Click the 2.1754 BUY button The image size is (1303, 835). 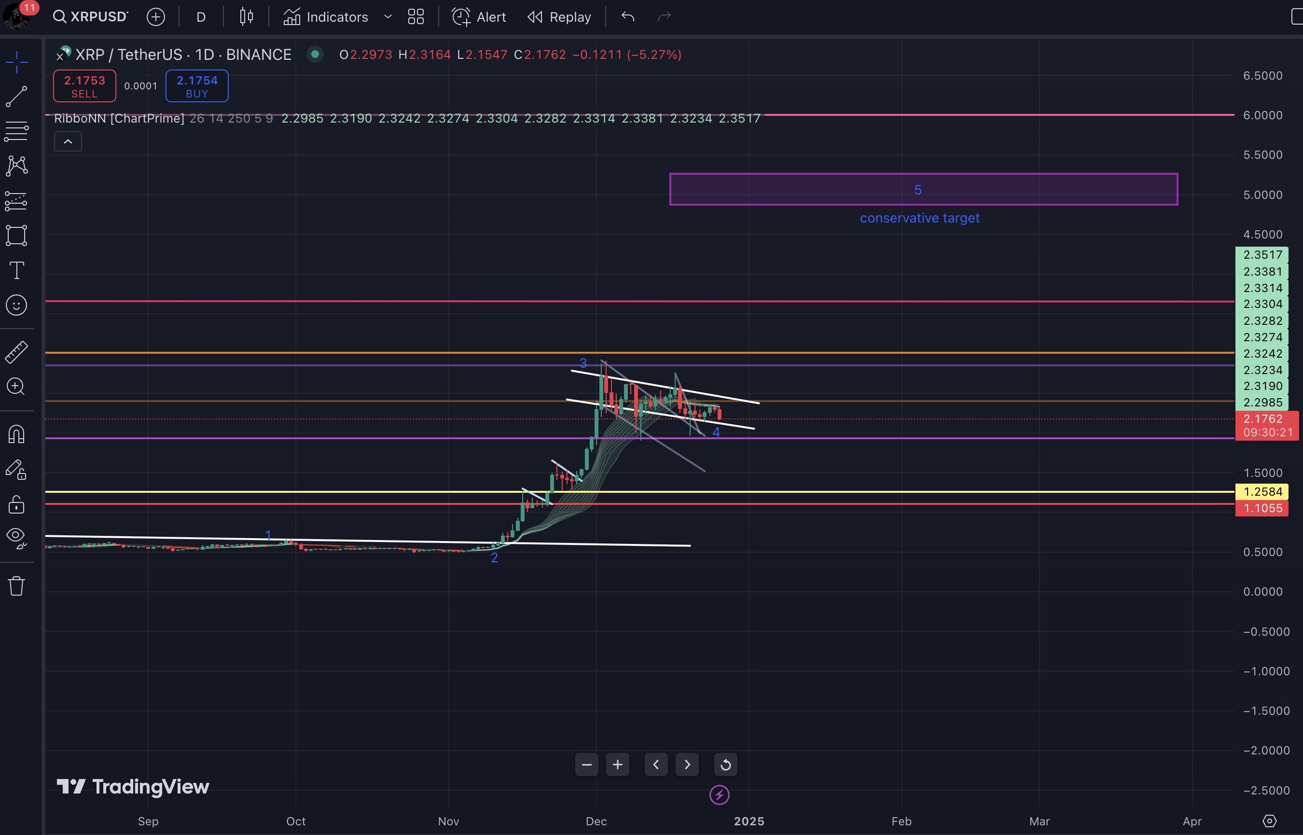coord(197,86)
